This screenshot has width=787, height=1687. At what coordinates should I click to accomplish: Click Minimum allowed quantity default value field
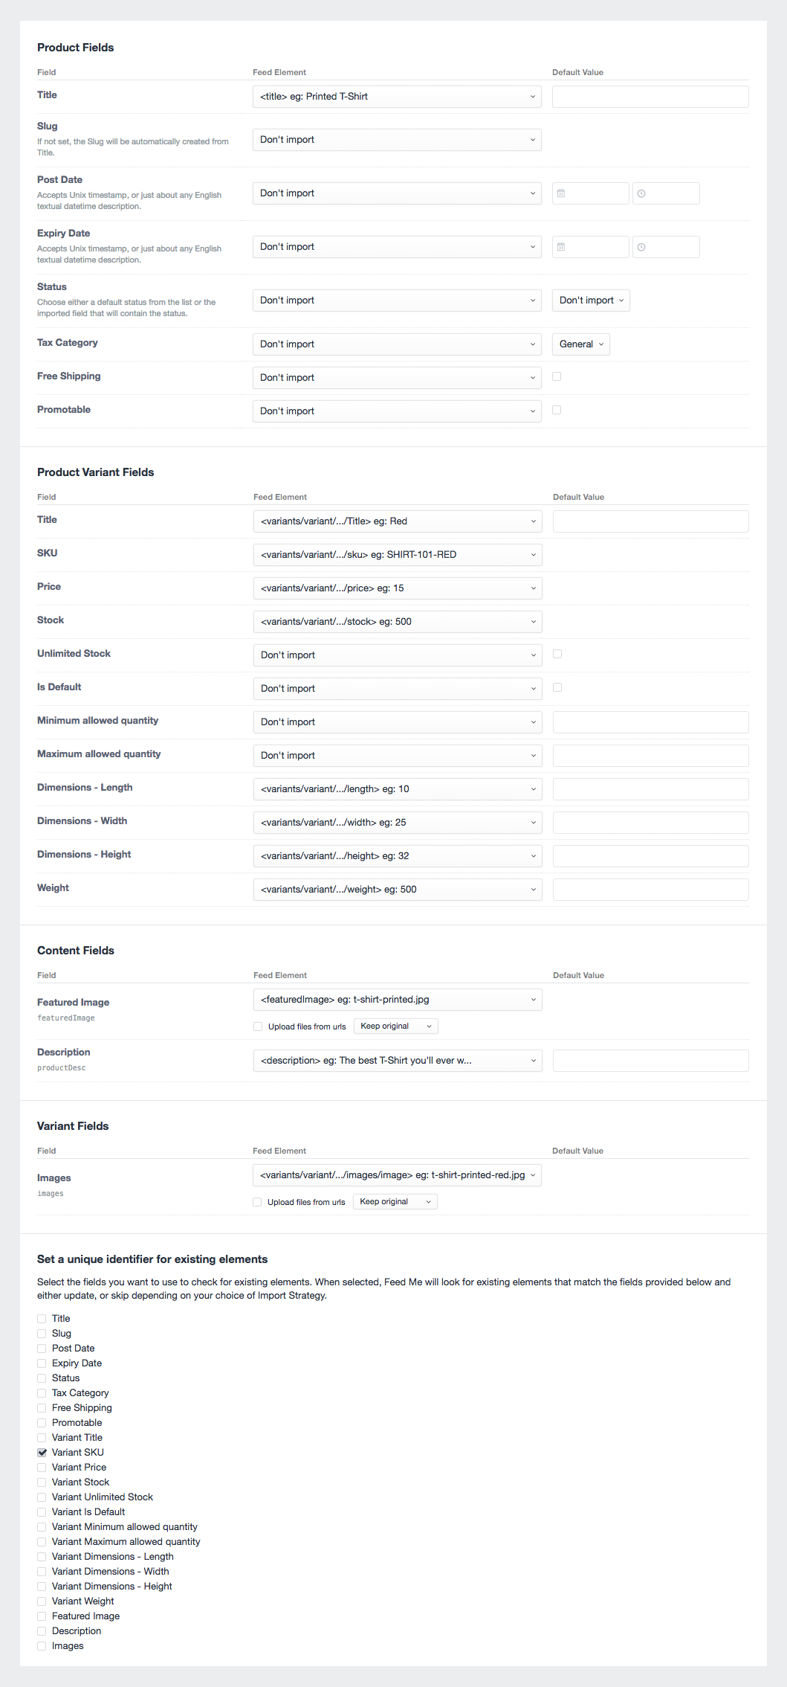pyautogui.click(x=651, y=722)
